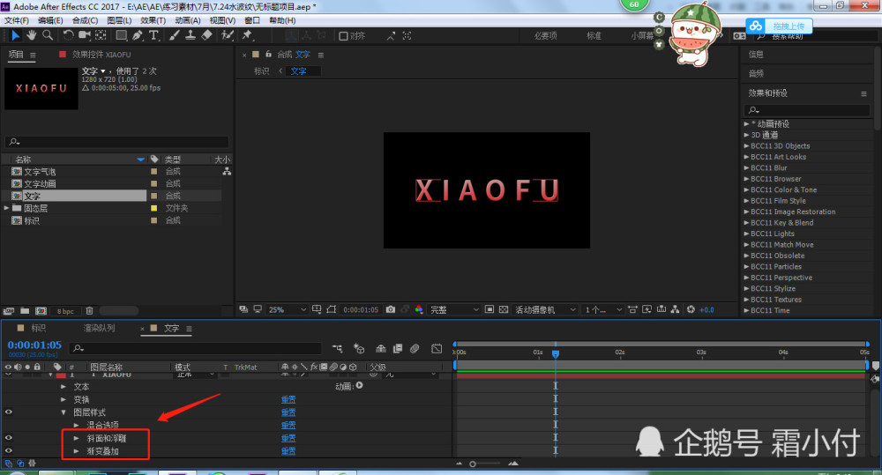Expand the 变换 property group
The image size is (882, 475).
pyautogui.click(x=63, y=400)
